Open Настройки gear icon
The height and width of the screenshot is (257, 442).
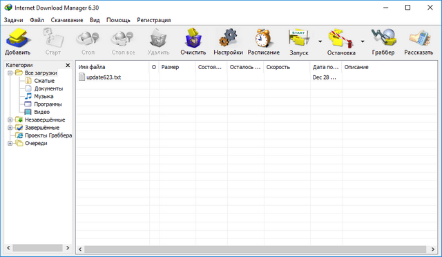(x=228, y=38)
